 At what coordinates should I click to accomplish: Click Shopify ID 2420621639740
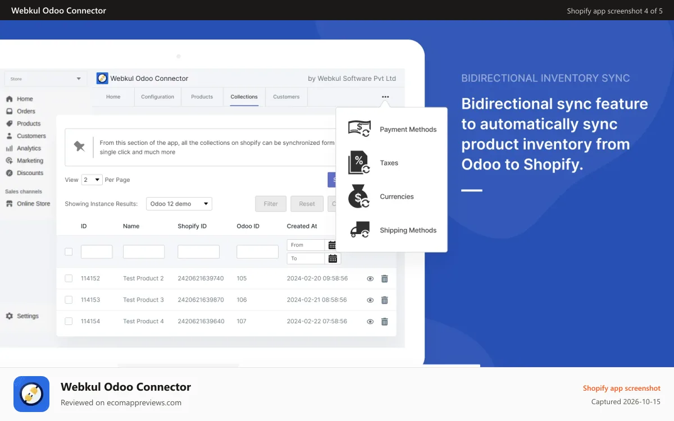click(201, 278)
